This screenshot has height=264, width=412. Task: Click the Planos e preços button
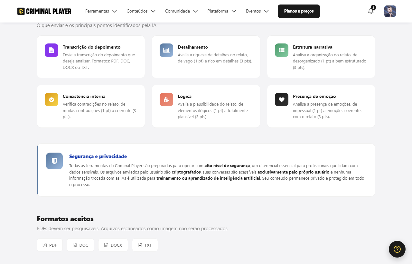[299, 11]
